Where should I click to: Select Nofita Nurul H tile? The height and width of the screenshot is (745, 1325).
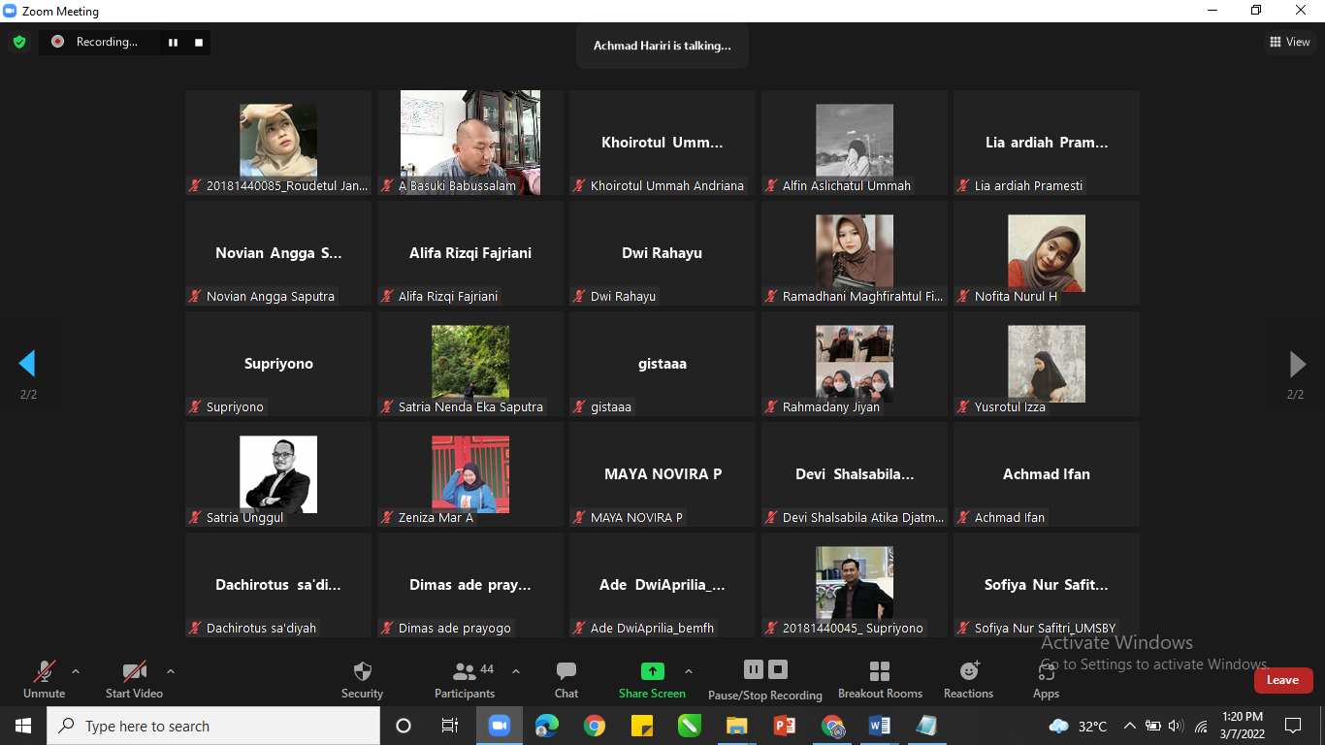pos(1047,253)
